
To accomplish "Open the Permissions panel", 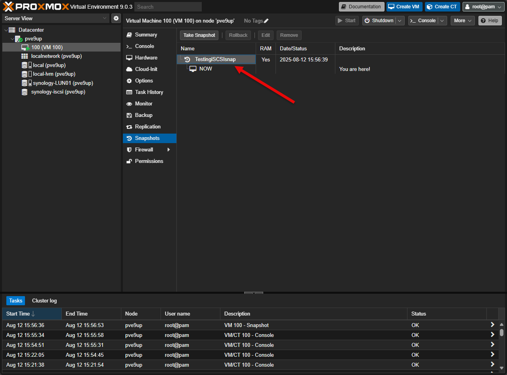I will point(150,161).
